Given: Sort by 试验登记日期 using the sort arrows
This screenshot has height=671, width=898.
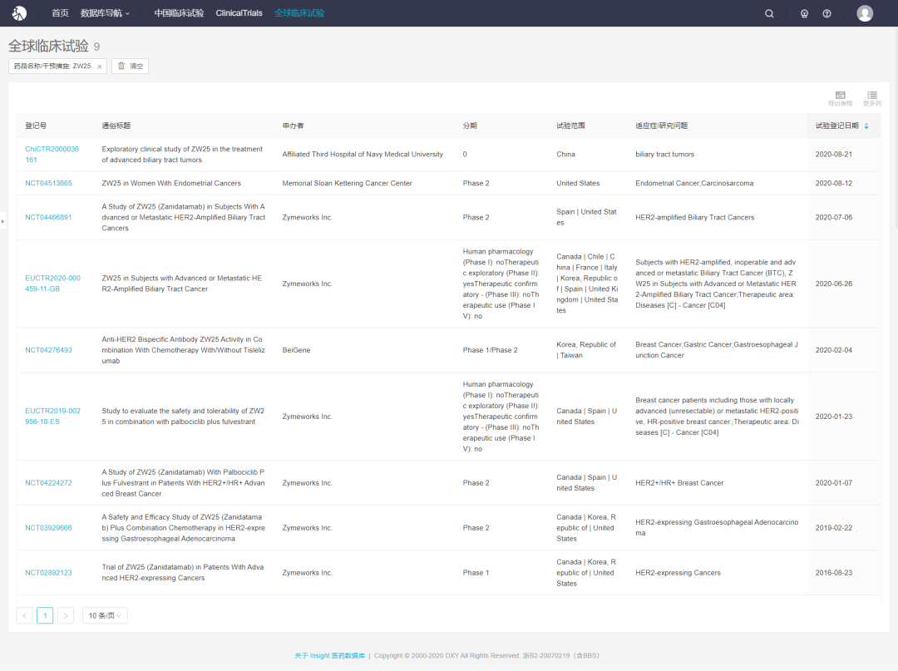Looking at the screenshot, I should click(866, 126).
